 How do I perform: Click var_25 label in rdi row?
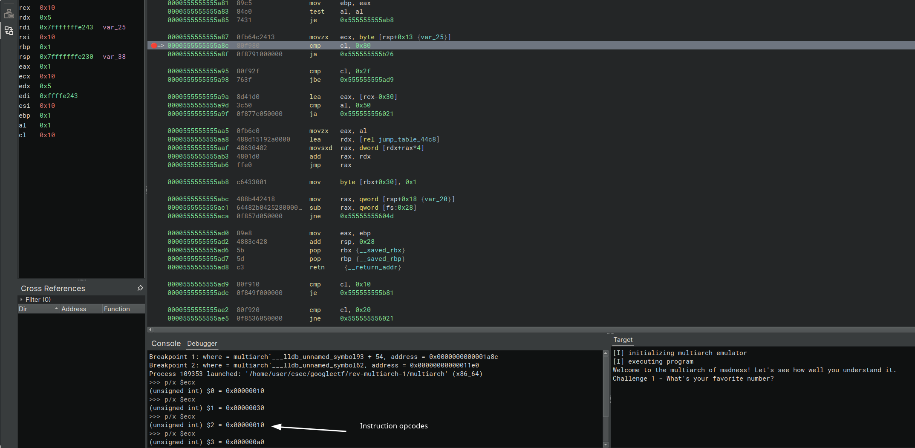114,27
